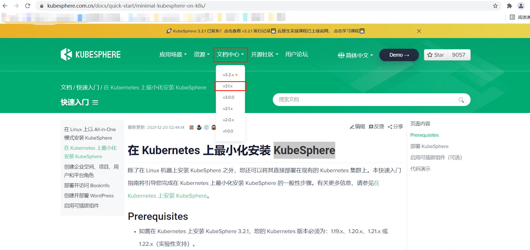Open 创建企业空间、项目、用户和平台角色 sidebar item

(x=91, y=171)
